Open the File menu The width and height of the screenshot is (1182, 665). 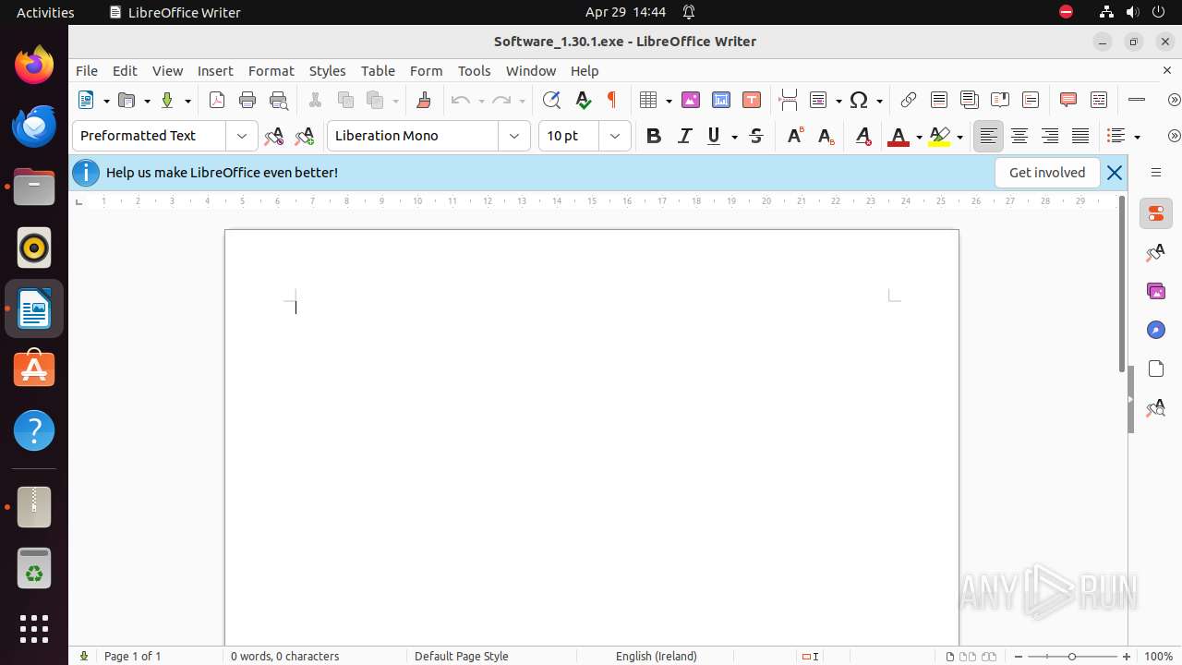point(87,70)
